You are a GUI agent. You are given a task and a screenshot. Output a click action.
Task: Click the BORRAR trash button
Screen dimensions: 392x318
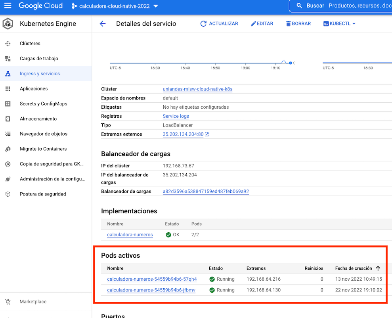(298, 23)
